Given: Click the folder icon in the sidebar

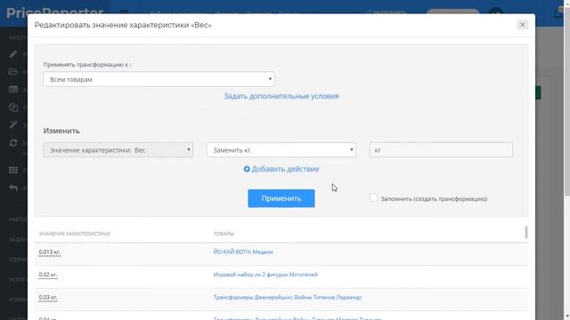Looking at the screenshot, I should 13,71.
